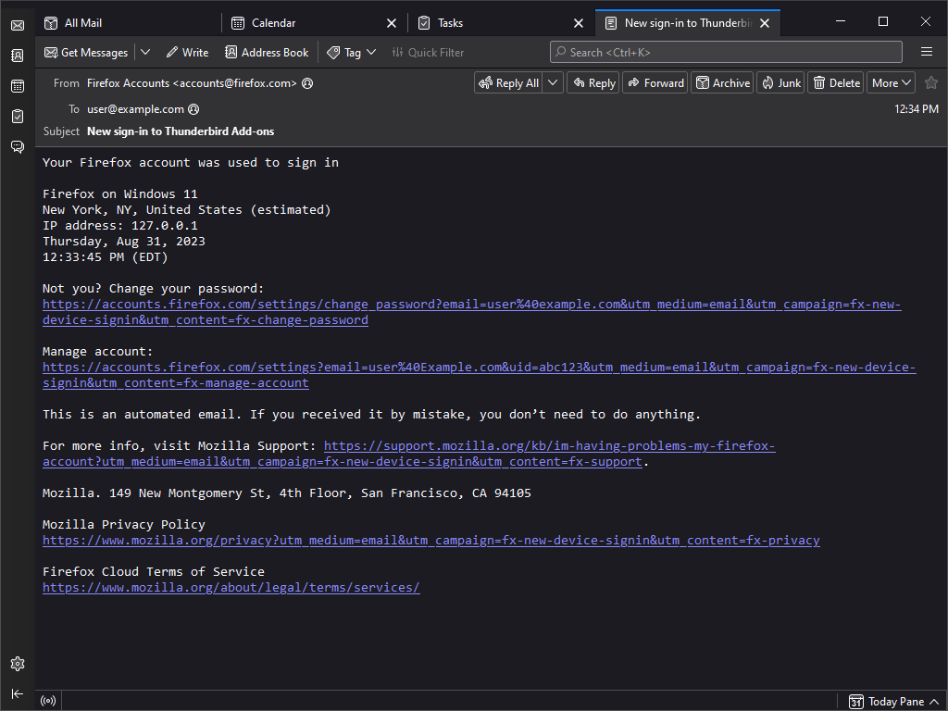Close the Tasks tab
Screen dimensions: 948x711
coord(579,23)
